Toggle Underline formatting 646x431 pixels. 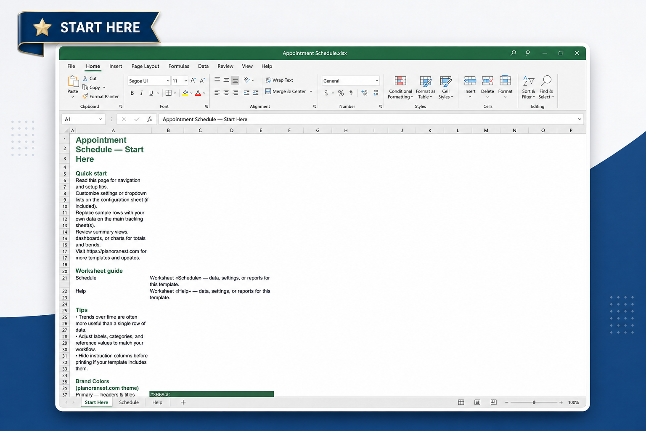(x=151, y=93)
